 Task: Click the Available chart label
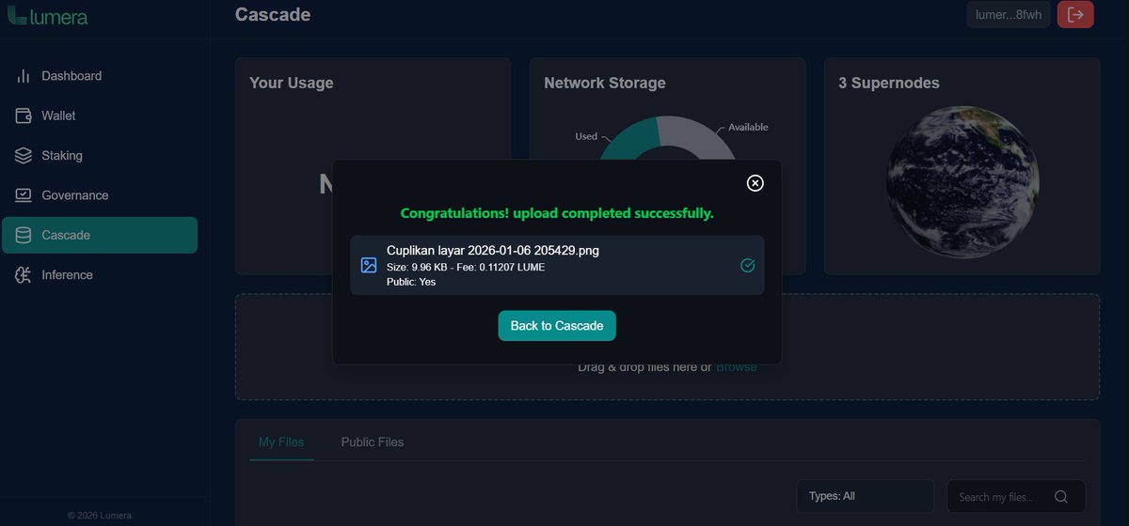pos(749,127)
